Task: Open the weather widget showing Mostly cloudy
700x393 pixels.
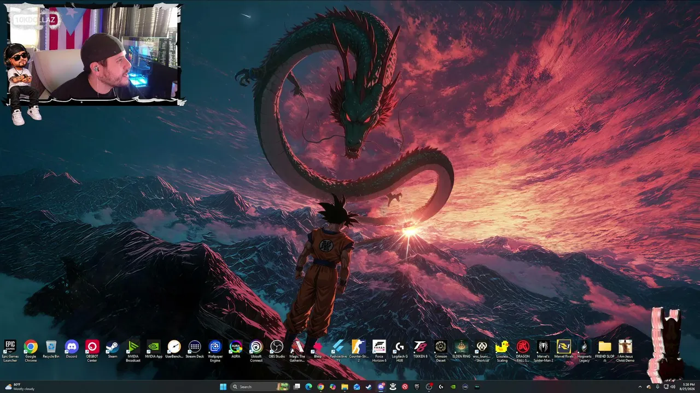Action: click(21, 387)
